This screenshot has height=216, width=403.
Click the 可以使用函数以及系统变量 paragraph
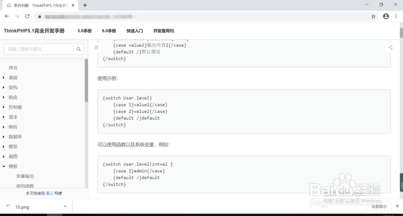tap(134, 145)
